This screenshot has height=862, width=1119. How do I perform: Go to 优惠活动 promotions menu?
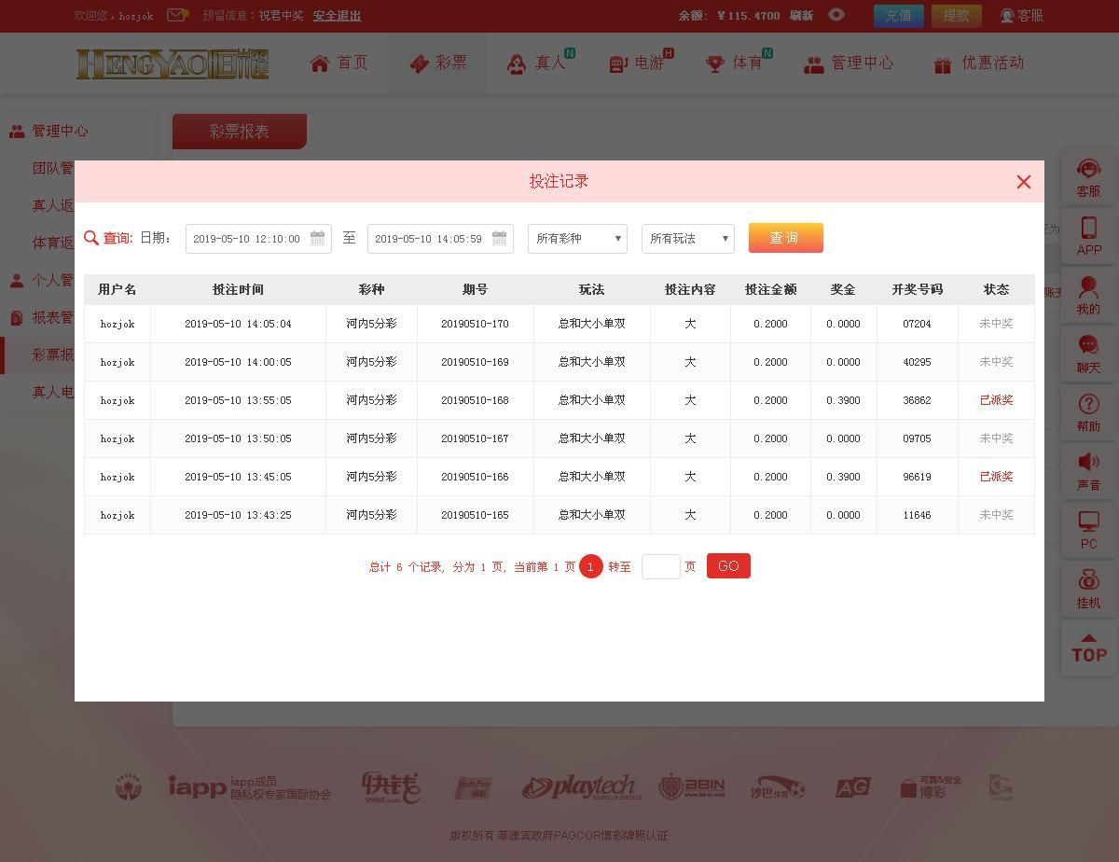(x=978, y=63)
